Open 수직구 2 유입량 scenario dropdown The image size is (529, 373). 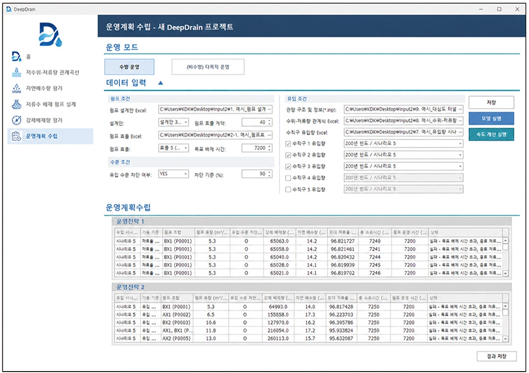(x=403, y=155)
